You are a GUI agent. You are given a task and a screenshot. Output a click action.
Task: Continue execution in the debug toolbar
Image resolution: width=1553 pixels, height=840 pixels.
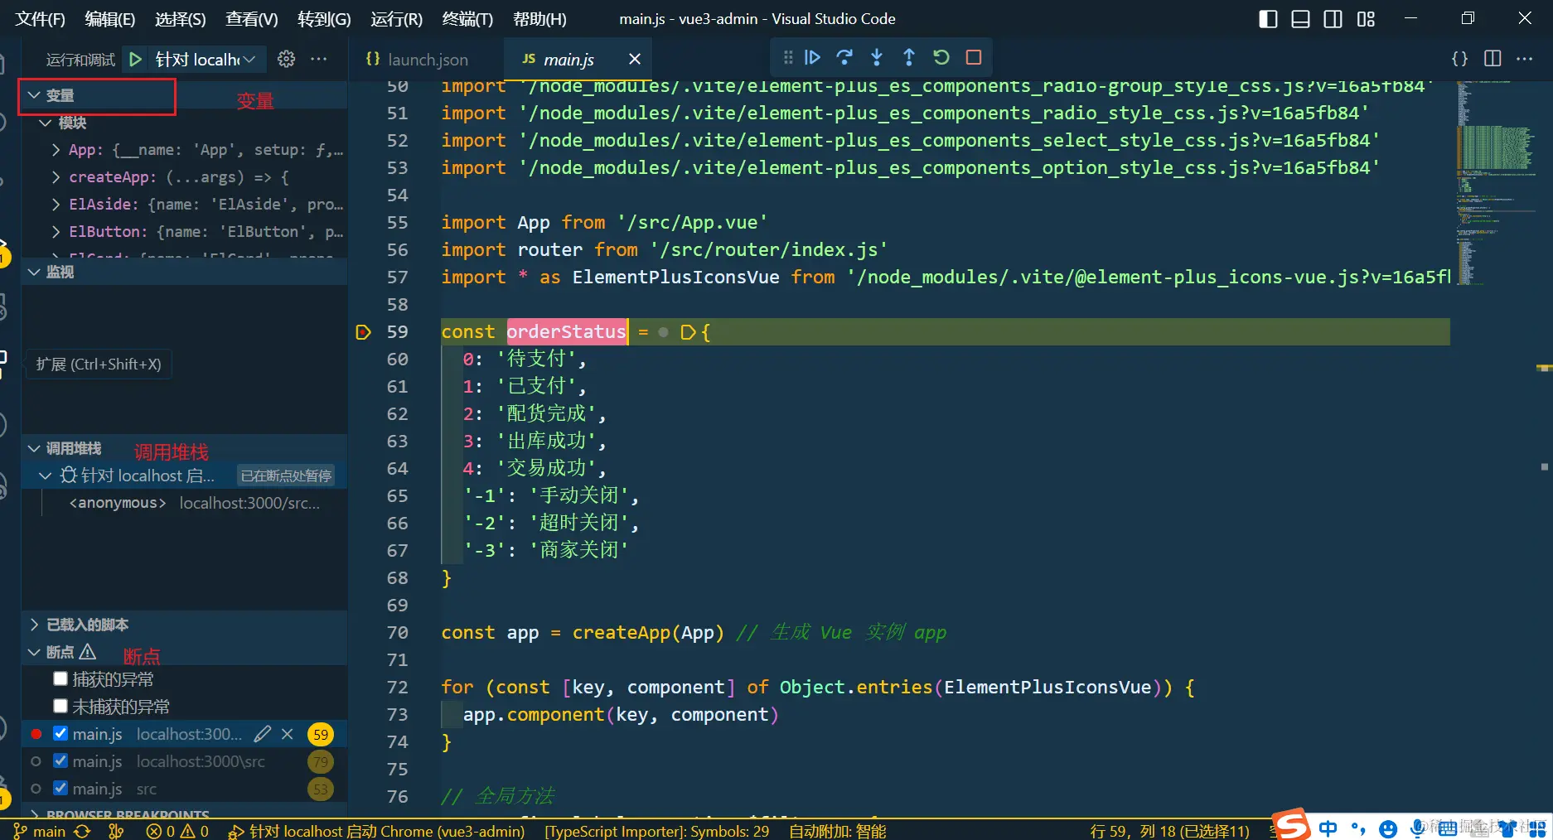[812, 57]
